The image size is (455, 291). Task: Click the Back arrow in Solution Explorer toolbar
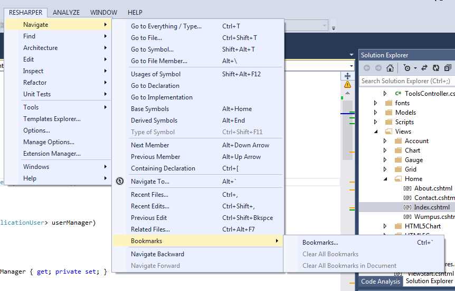(367, 68)
